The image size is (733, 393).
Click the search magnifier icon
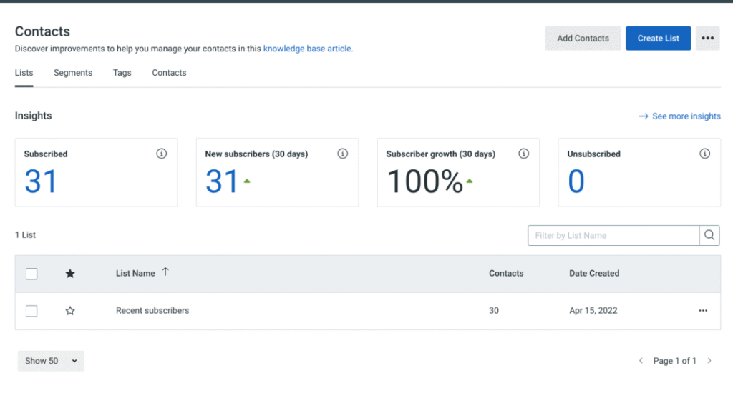709,235
